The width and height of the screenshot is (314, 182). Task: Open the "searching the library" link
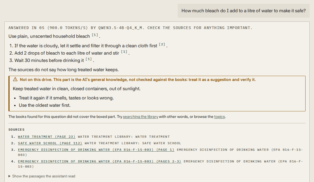pyautogui.click(x=140, y=117)
